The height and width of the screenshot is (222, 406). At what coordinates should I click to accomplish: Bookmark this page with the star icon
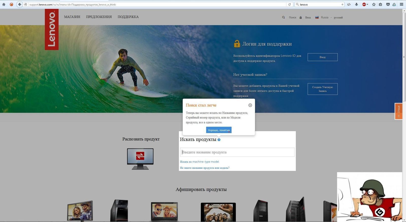point(374,4)
